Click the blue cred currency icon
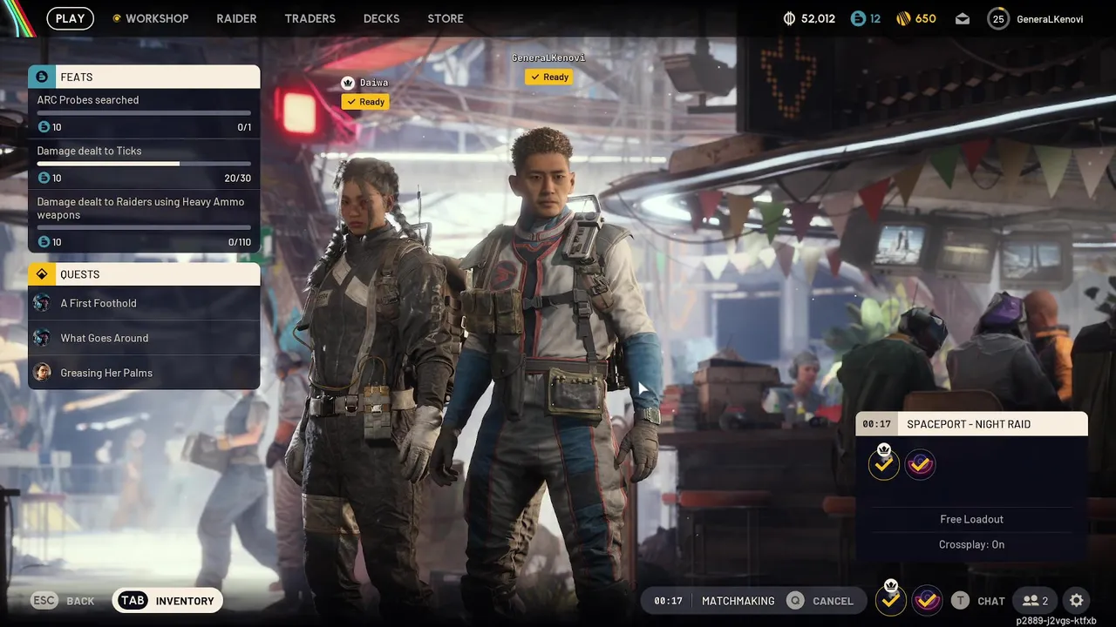This screenshot has width=1116, height=627. pyautogui.click(x=858, y=18)
